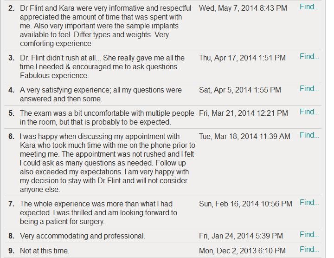
Task: Click comment about exam being uncomfortable
Action: (x=107, y=118)
